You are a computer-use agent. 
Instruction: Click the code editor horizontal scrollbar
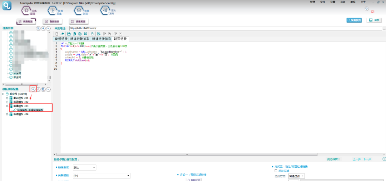click(187, 155)
